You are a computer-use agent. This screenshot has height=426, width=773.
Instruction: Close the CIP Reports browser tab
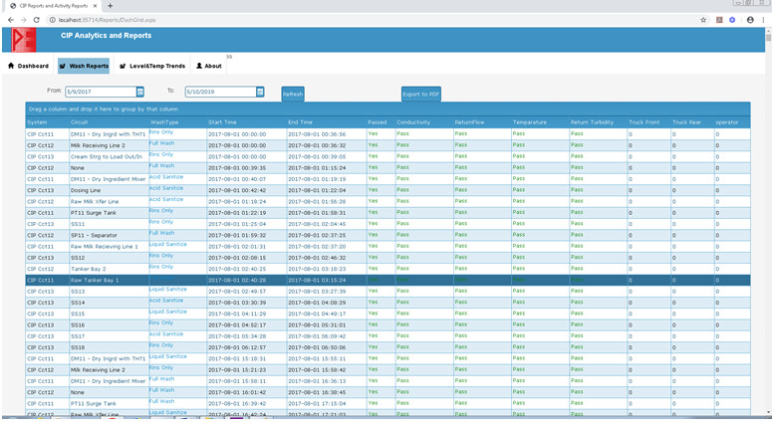click(x=96, y=6)
